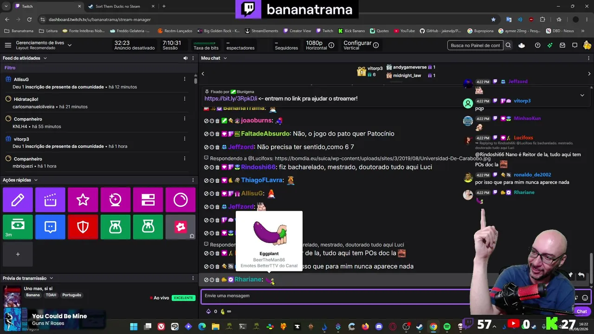
Task: Type in the Envie uma mensagem field
Action: coord(336,296)
